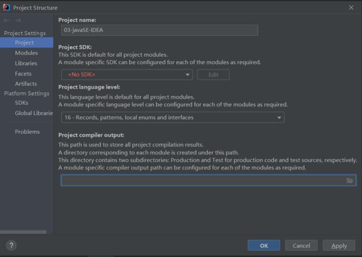
Task: Click the back navigation arrow
Action: pyautogui.click(x=6, y=20)
